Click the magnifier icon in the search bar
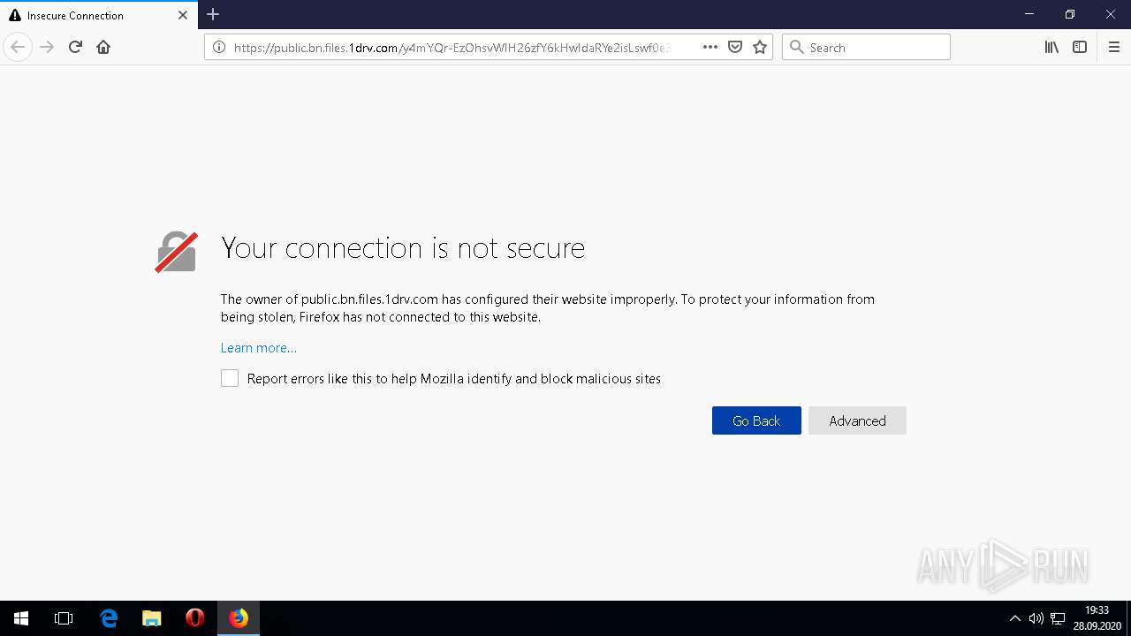This screenshot has height=636, width=1131. 796,48
